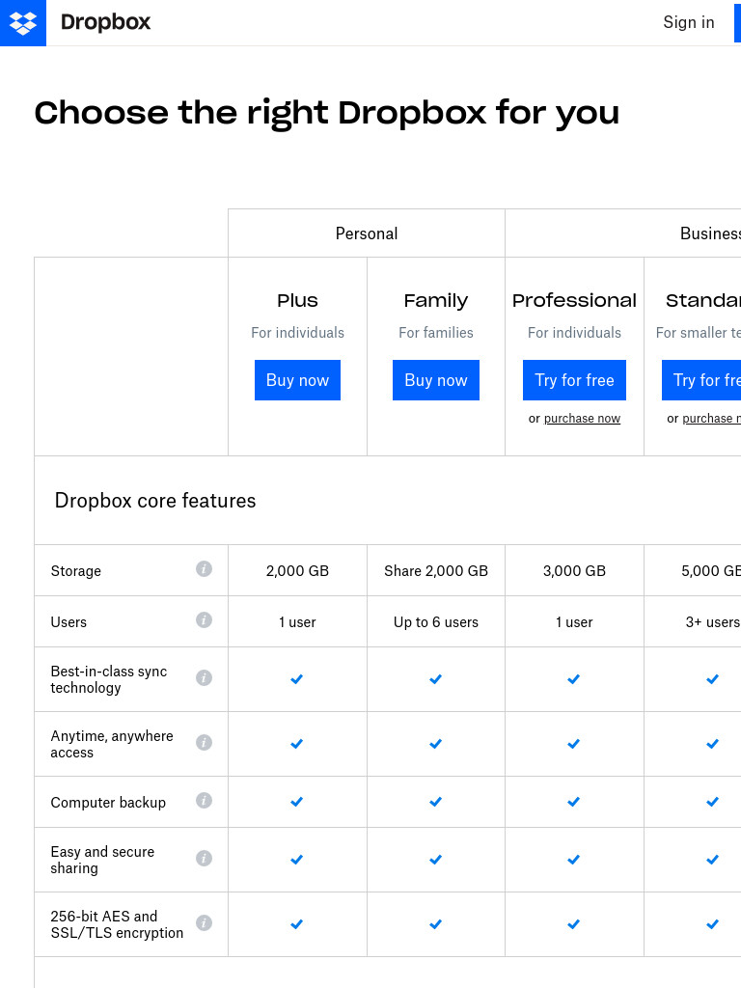Click Family checkmark for secure sharing

435,860
